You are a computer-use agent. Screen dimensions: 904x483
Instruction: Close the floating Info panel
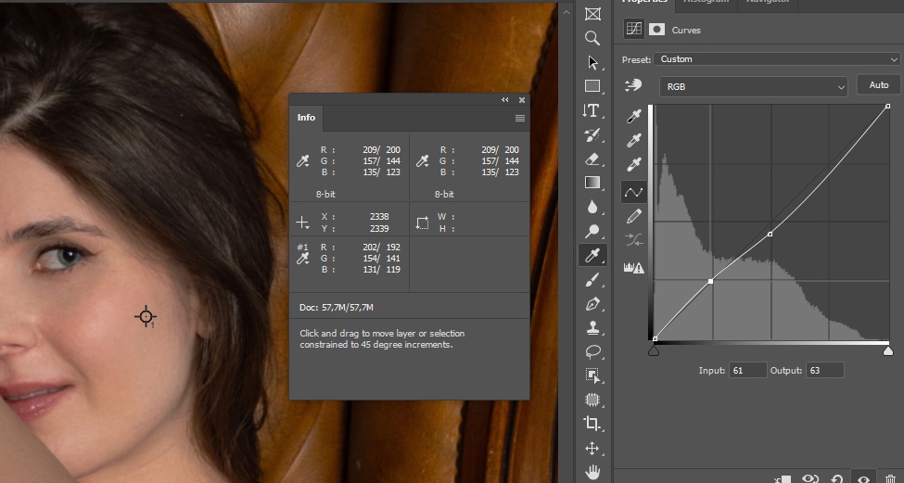click(x=522, y=100)
